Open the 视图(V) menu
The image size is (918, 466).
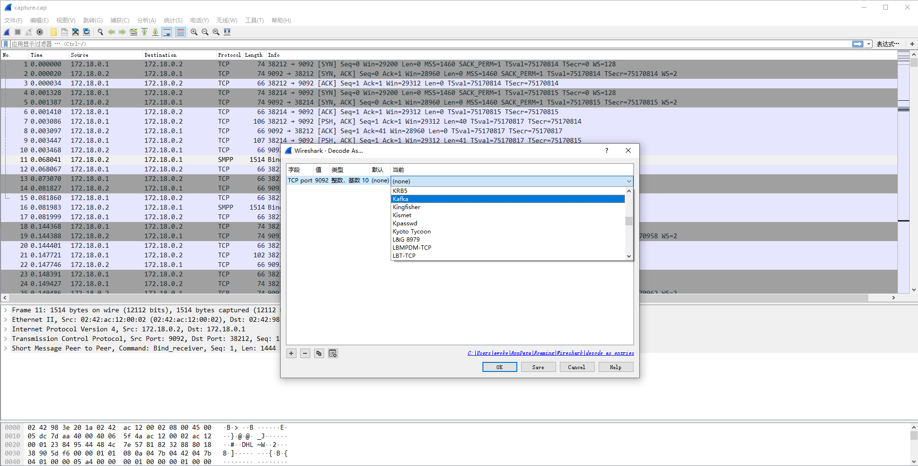66,21
